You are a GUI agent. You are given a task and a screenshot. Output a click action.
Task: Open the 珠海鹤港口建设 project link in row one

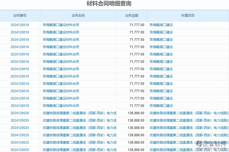tap(161, 25)
